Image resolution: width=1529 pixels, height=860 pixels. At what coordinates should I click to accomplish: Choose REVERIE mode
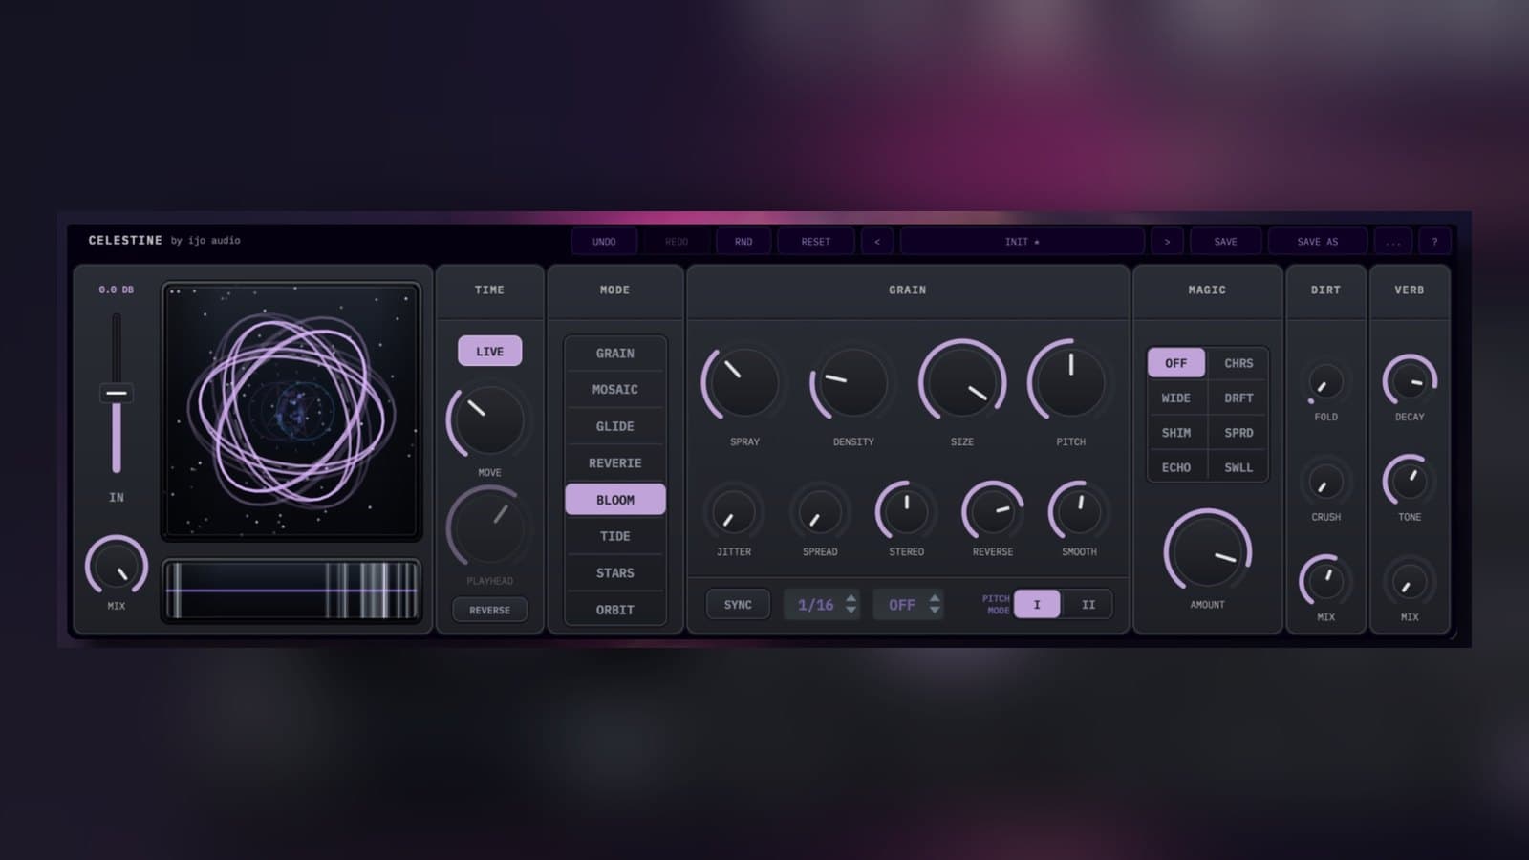click(x=614, y=463)
